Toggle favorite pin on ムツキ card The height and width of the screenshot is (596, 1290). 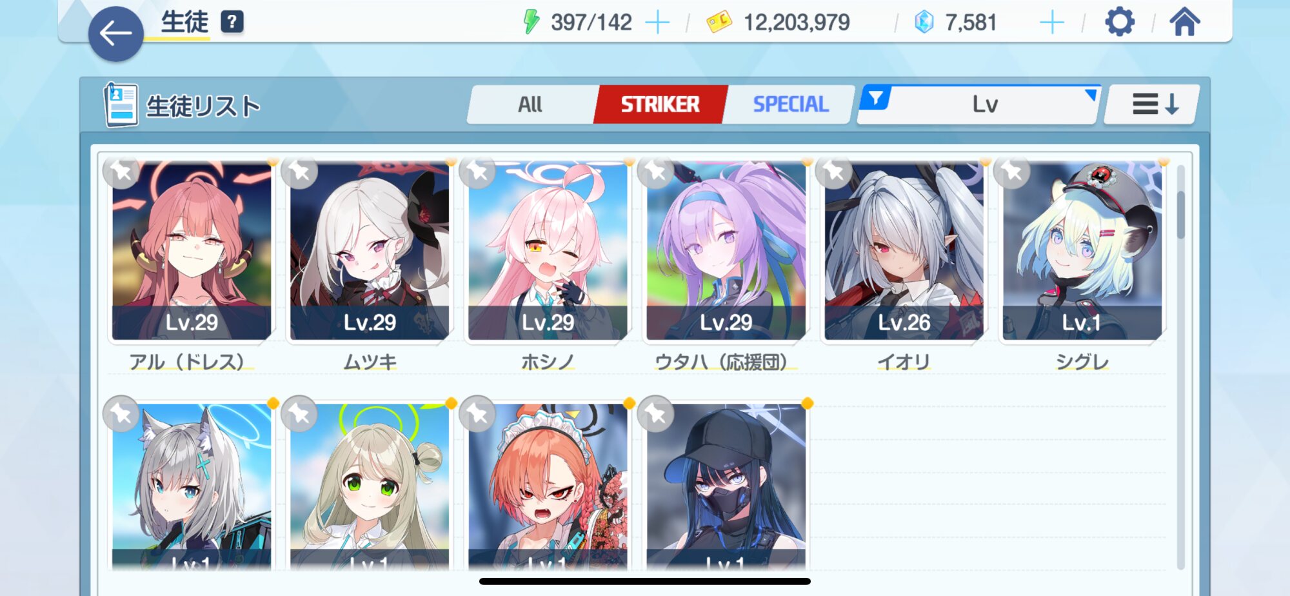tap(300, 171)
